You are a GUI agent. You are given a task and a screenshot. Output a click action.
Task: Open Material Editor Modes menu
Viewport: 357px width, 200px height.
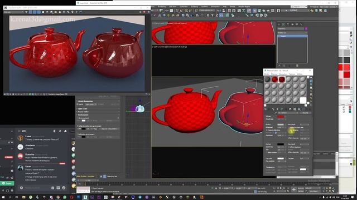[267, 74]
